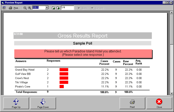Toggle the page layout icon in toolbar

click(4, 8)
